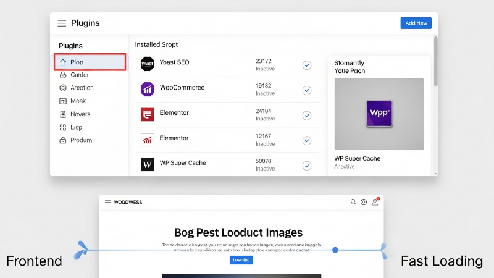The image size is (494, 278).
Task: Click the blue Loaciind button
Action: [x=241, y=260]
